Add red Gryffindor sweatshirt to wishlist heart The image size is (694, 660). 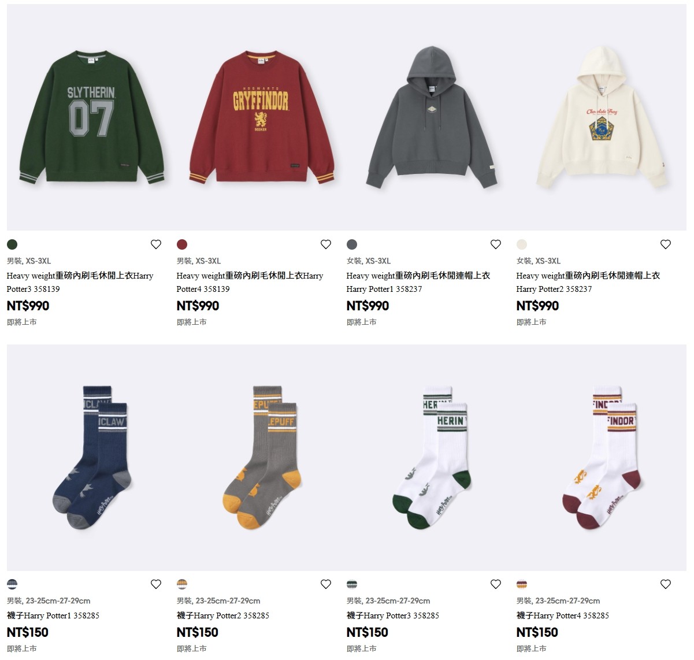[326, 244]
